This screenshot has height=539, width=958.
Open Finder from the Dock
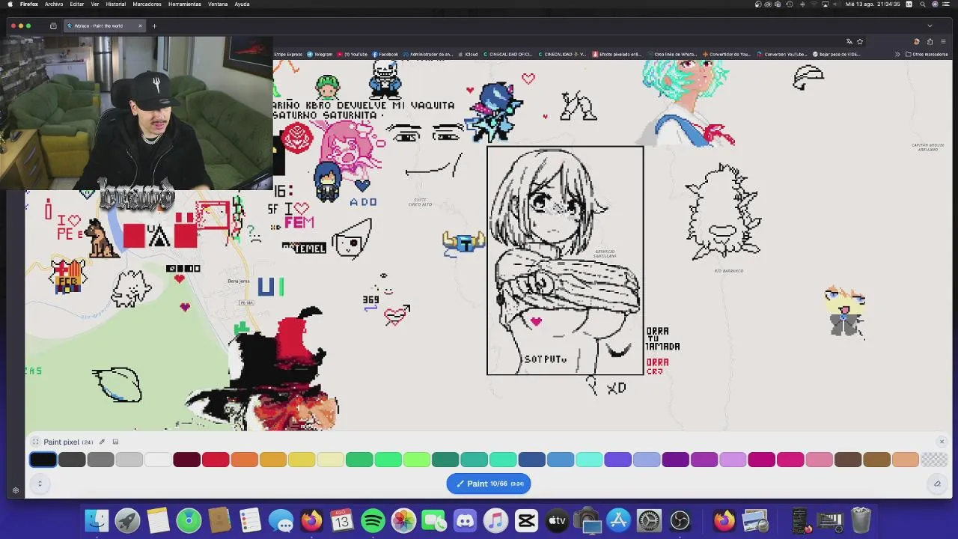97,520
